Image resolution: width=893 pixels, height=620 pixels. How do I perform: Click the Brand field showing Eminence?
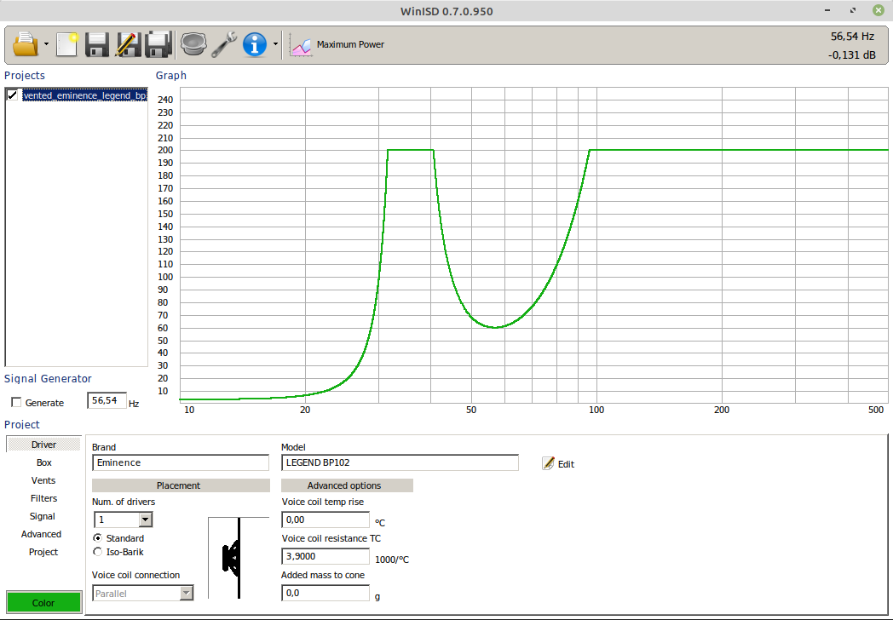181,462
